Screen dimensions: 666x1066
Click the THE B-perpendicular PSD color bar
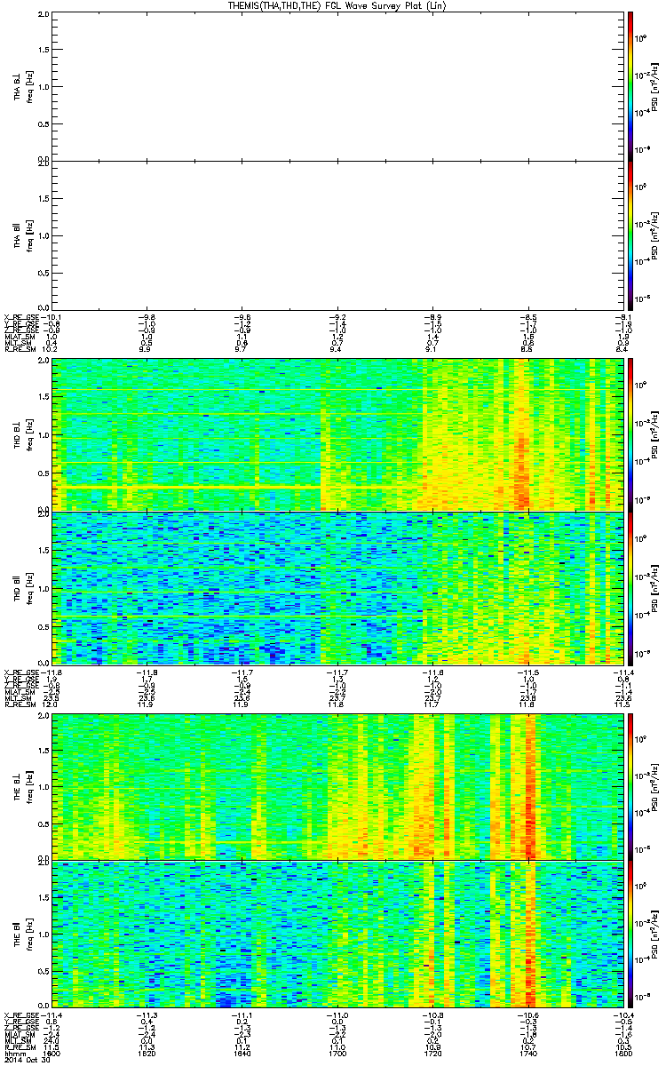click(x=630, y=785)
